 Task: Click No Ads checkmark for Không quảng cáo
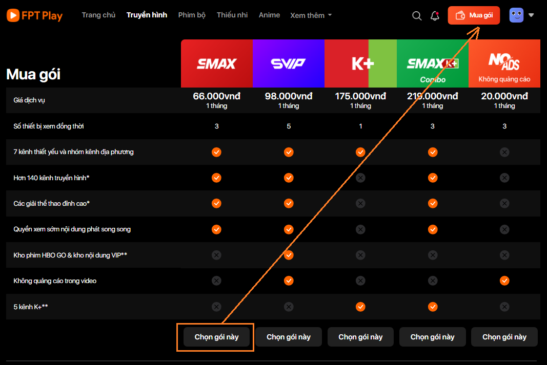click(504, 281)
